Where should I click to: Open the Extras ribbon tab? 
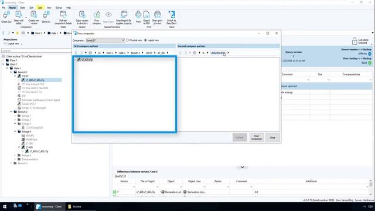[59, 8]
